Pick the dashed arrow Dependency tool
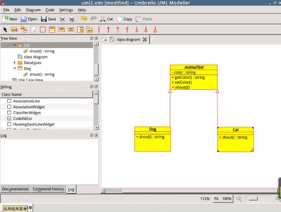281x212 pixels. point(118,30)
